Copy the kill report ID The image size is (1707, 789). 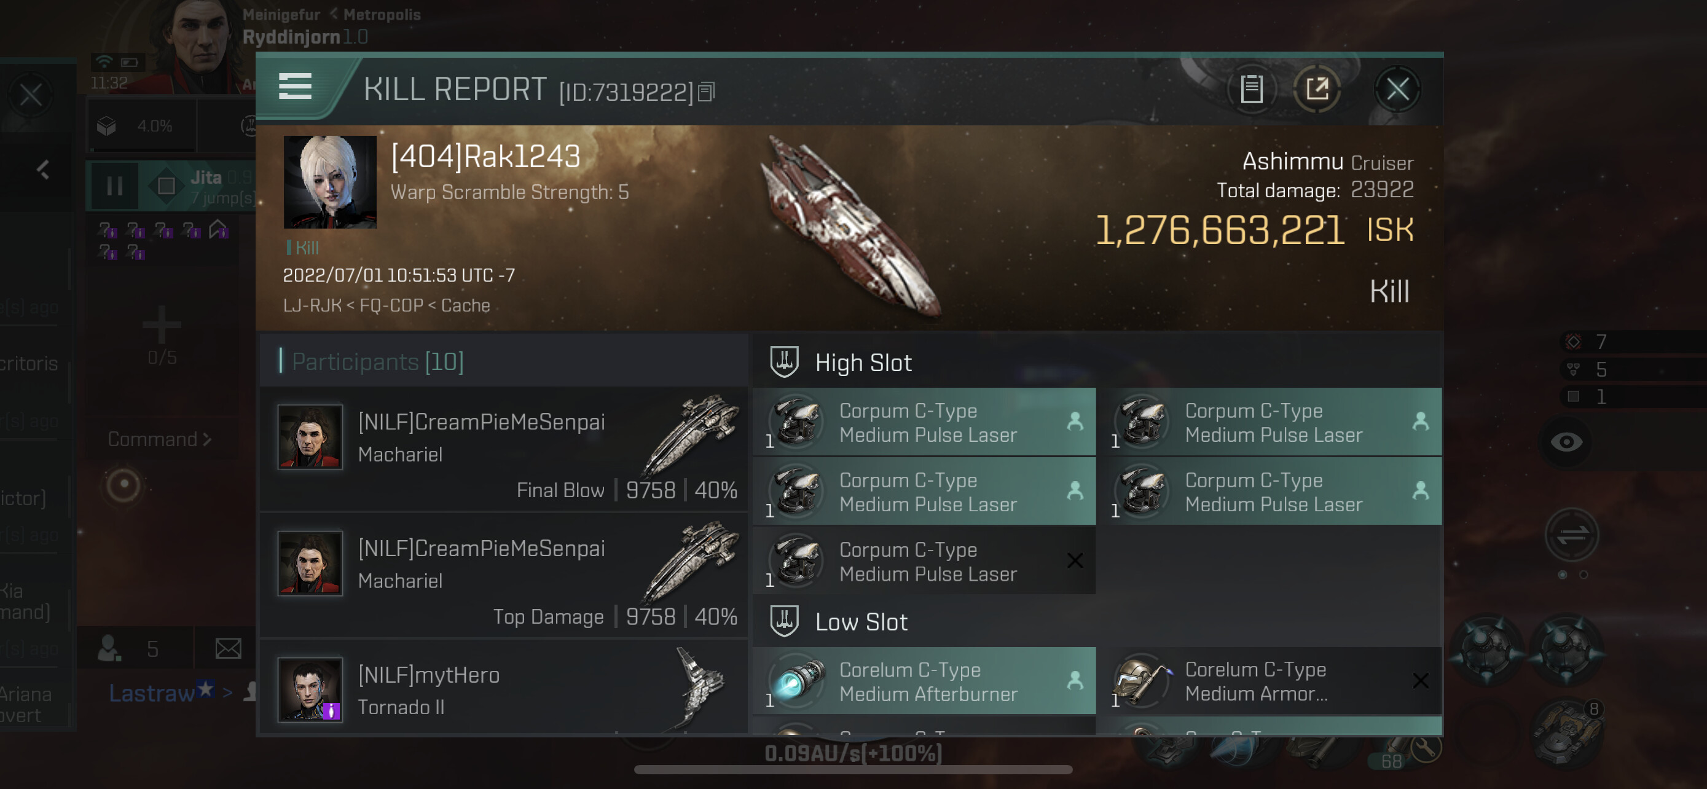pyautogui.click(x=707, y=92)
